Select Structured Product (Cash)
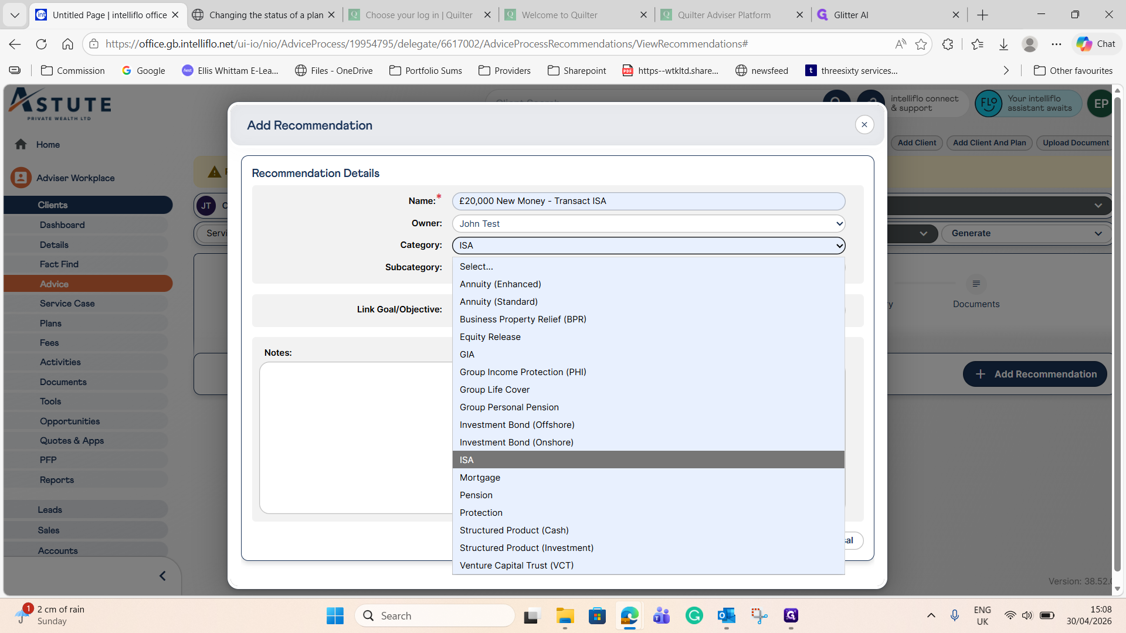 coord(649,530)
